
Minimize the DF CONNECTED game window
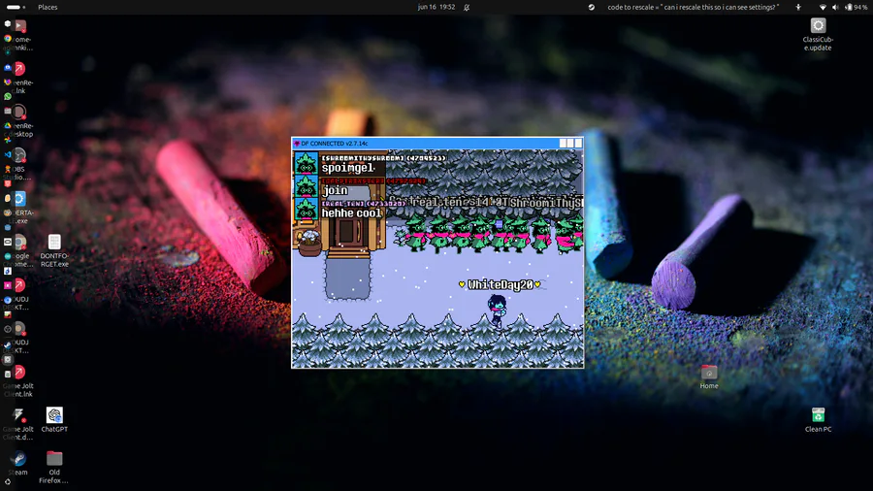pyautogui.click(x=563, y=143)
